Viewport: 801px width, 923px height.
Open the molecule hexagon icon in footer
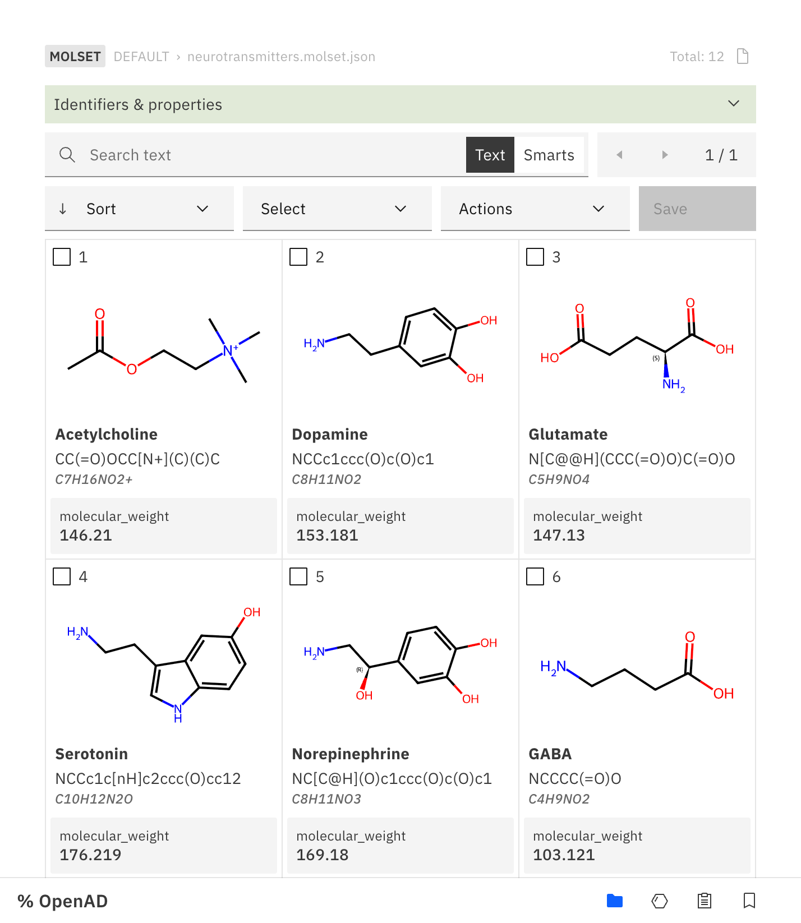660,901
